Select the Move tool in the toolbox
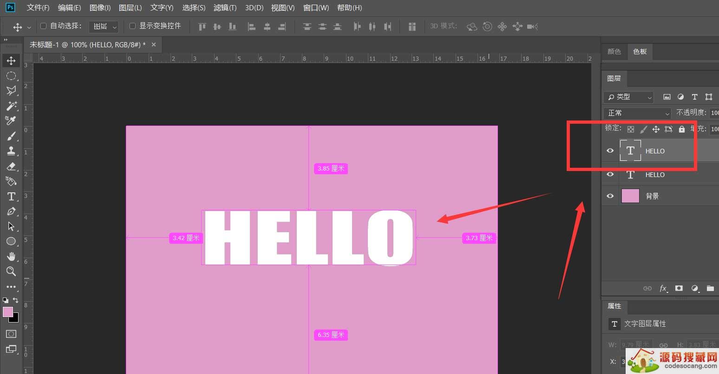This screenshot has height=374, width=719. point(11,61)
